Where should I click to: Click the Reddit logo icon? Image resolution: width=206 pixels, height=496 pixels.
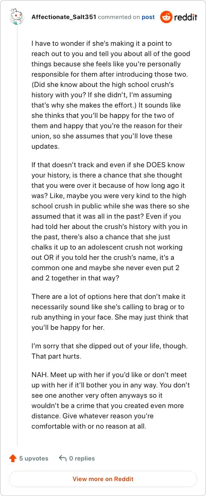(x=166, y=17)
